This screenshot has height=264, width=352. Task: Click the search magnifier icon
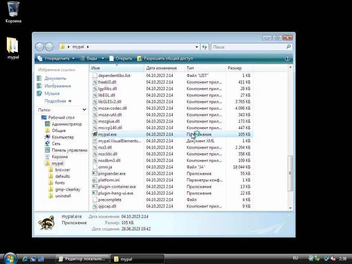[x=288, y=47]
